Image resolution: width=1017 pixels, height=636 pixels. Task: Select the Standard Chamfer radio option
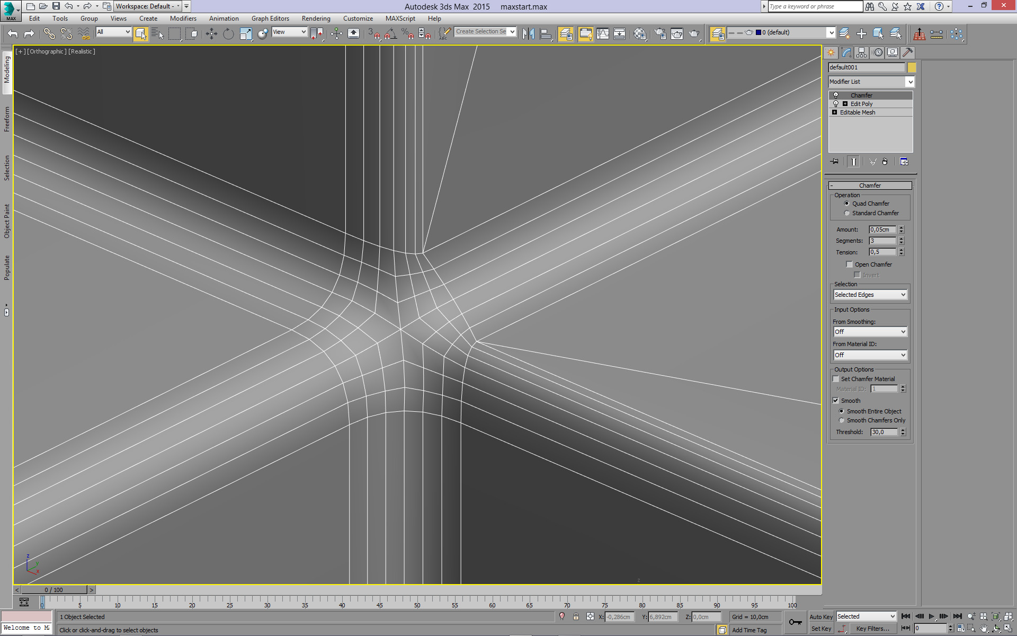[847, 213]
